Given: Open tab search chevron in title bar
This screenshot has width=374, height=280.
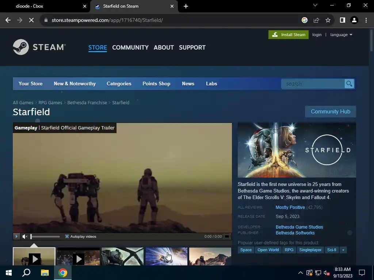Looking at the screenshot, I should (315, 5).
